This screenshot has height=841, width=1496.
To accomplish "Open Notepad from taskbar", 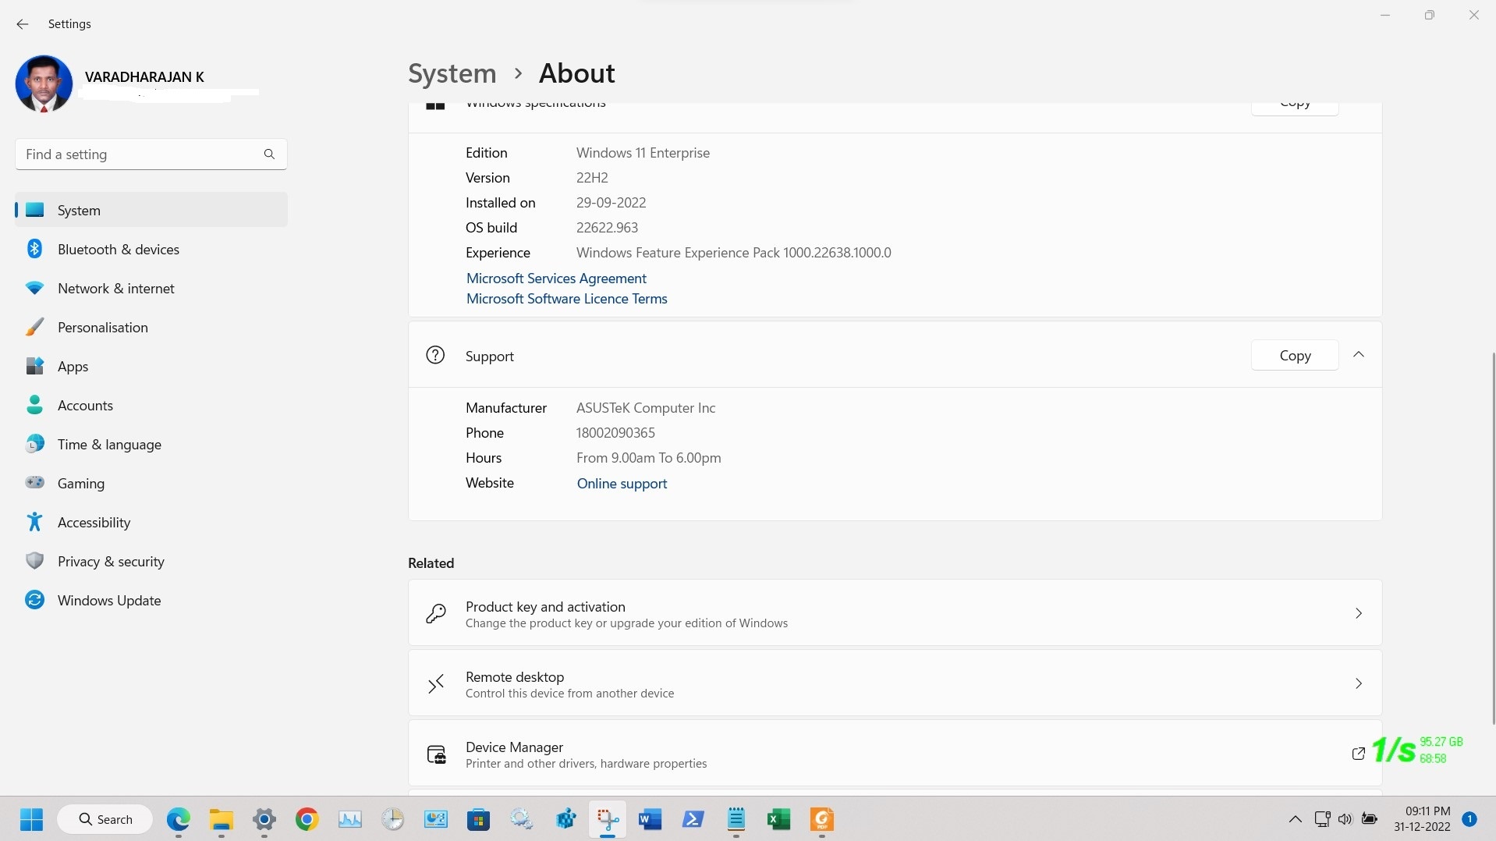I will [736, 819].
